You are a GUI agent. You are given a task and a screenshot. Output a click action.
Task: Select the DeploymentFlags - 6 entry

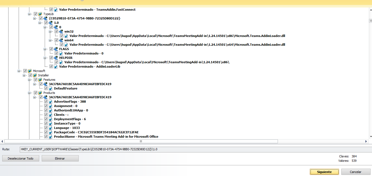[70, 119]
